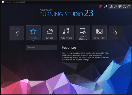The width and height of the screenshot is (132, 95).
Task: Click the red gift box icon
Action: [101, 7]
